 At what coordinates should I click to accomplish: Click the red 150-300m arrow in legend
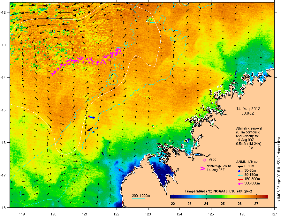(x=240, y=179)
